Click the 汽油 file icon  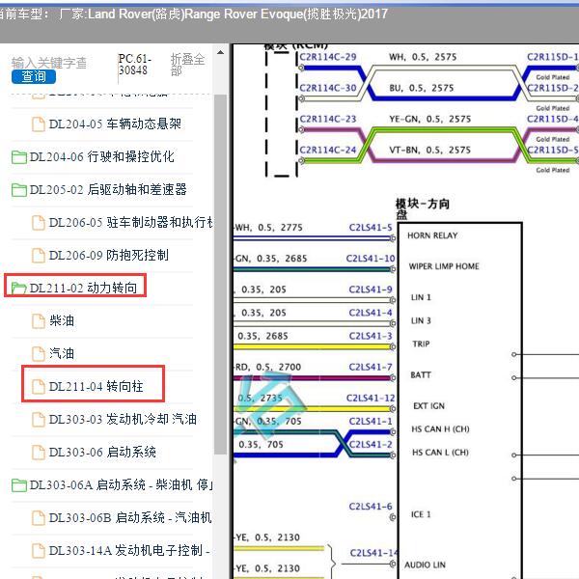pos(39,354)
